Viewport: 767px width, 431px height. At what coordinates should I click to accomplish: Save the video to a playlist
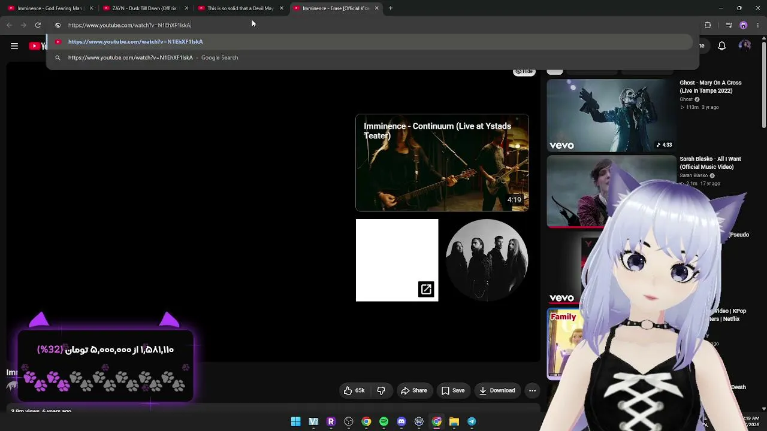(x=453, y=391)
